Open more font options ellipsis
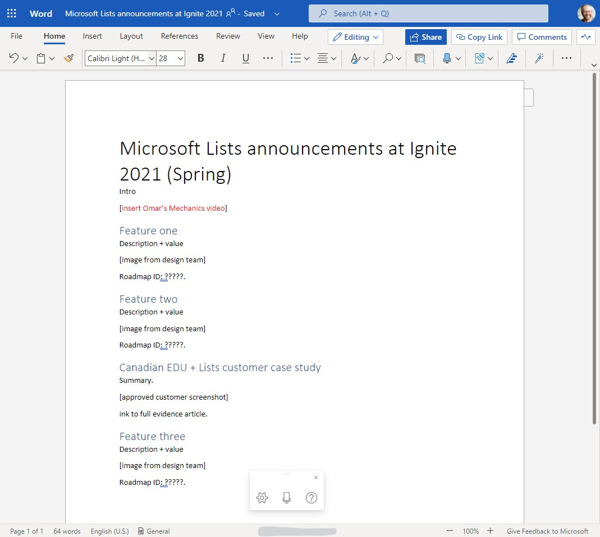This screenshot has height=537, width=600. [x=268, y=58]
